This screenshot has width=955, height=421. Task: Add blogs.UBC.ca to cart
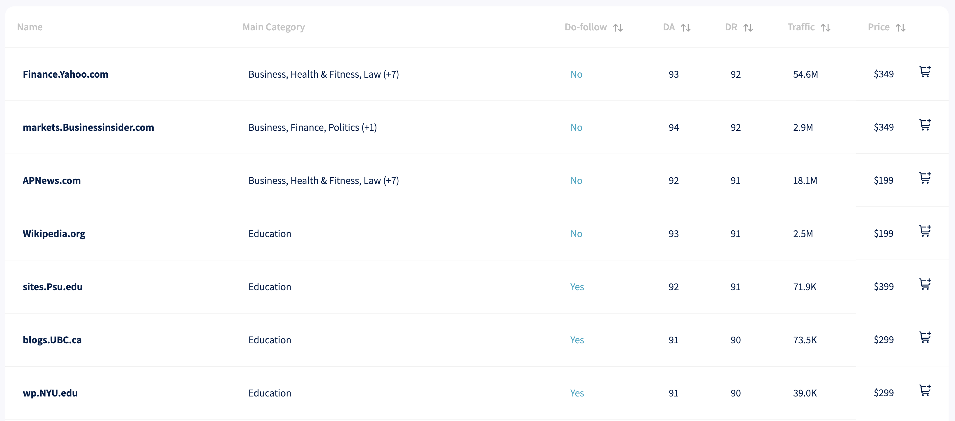tap(925, 337)
